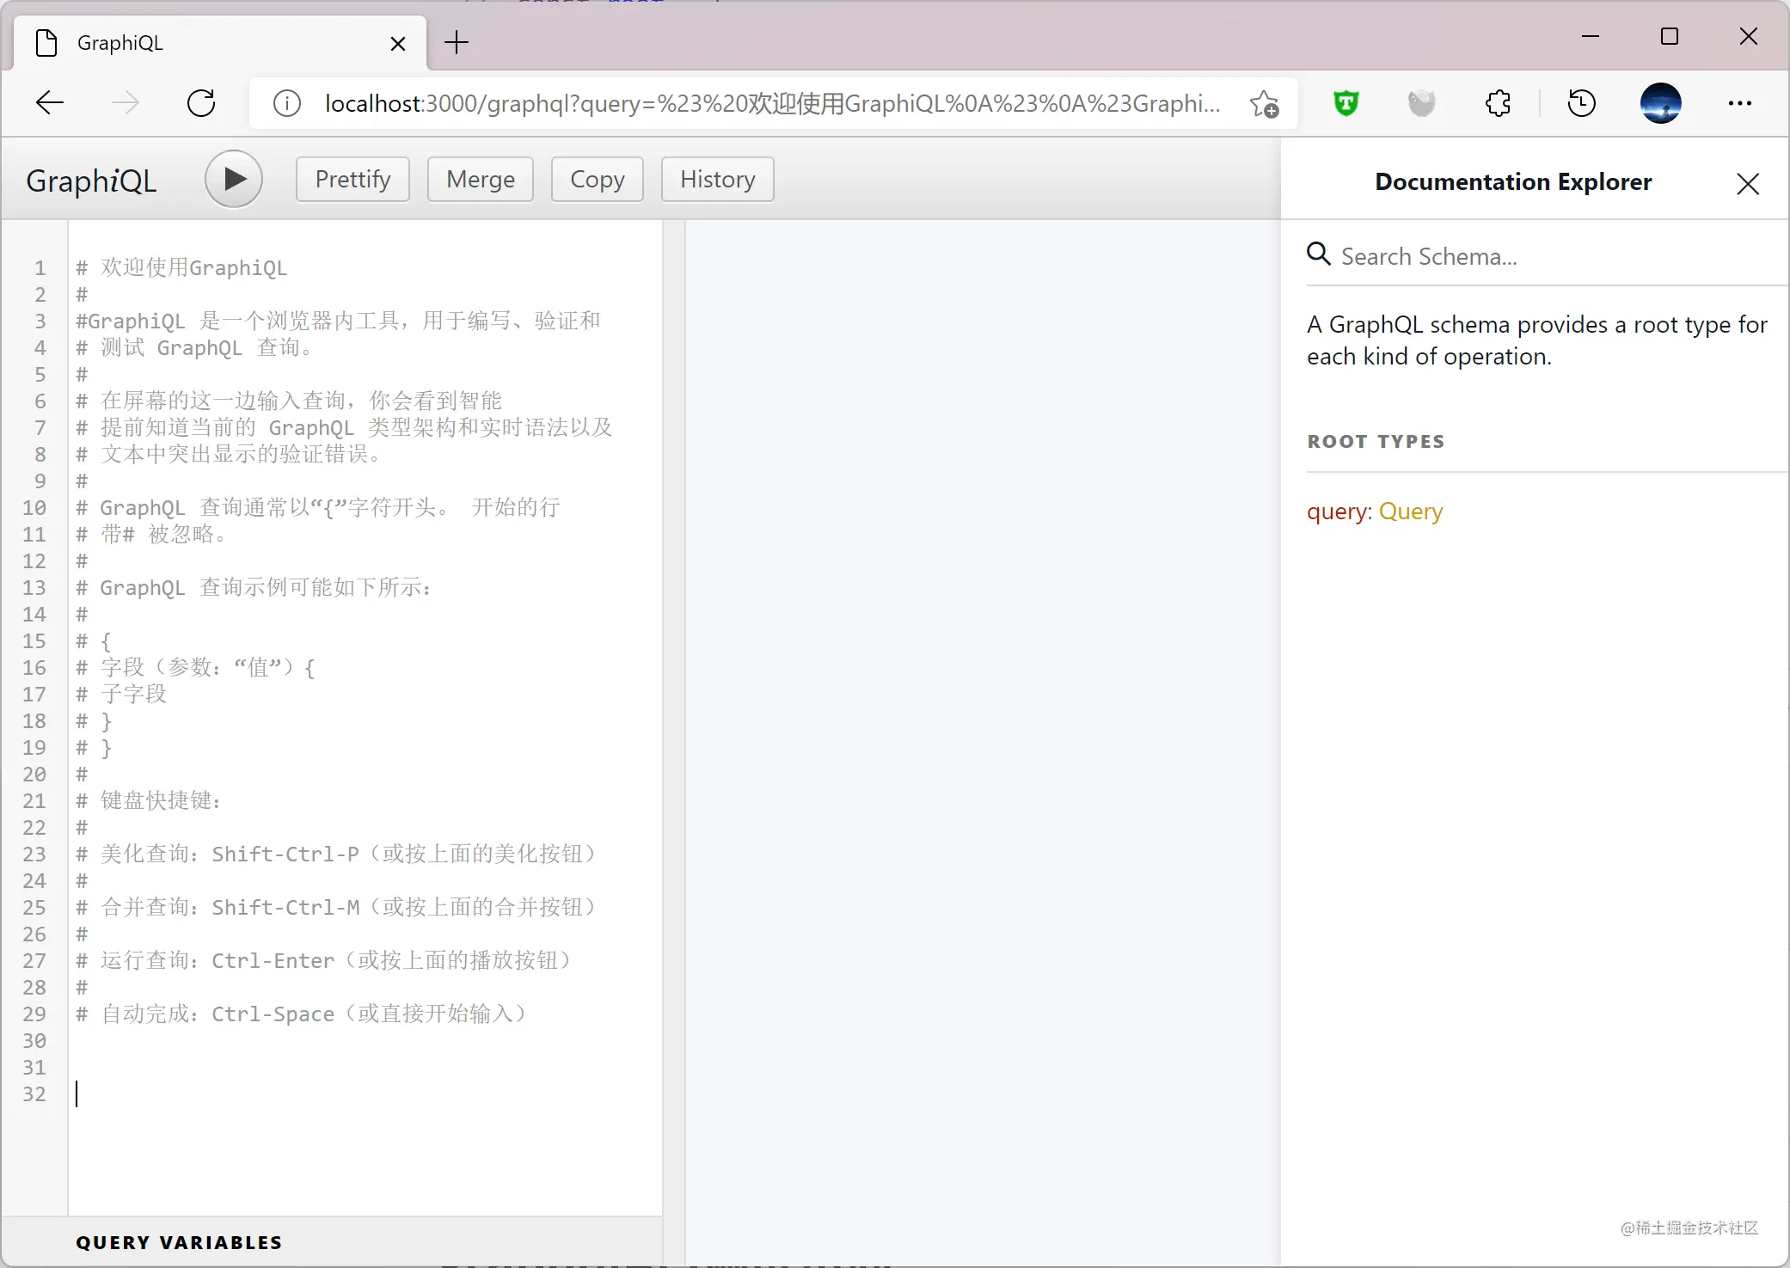
Task: Click the ROOT TYPES heading
Action: pos(1376,442)
